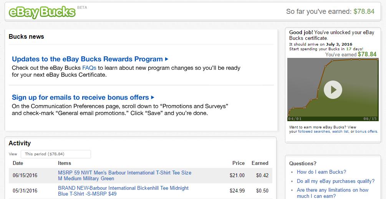
Task: Open the Barbour Bickenhill Tee Midnight Blue item
Action: 123,191
